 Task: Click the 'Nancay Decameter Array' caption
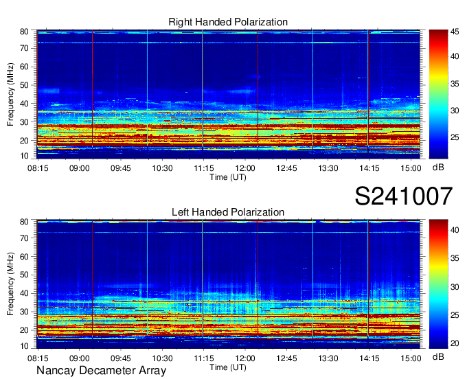point(101,371)
